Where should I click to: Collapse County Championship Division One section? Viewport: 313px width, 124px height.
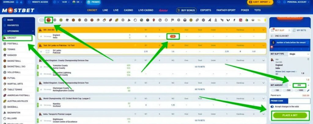pyautogui.click(x=263, y=60)
